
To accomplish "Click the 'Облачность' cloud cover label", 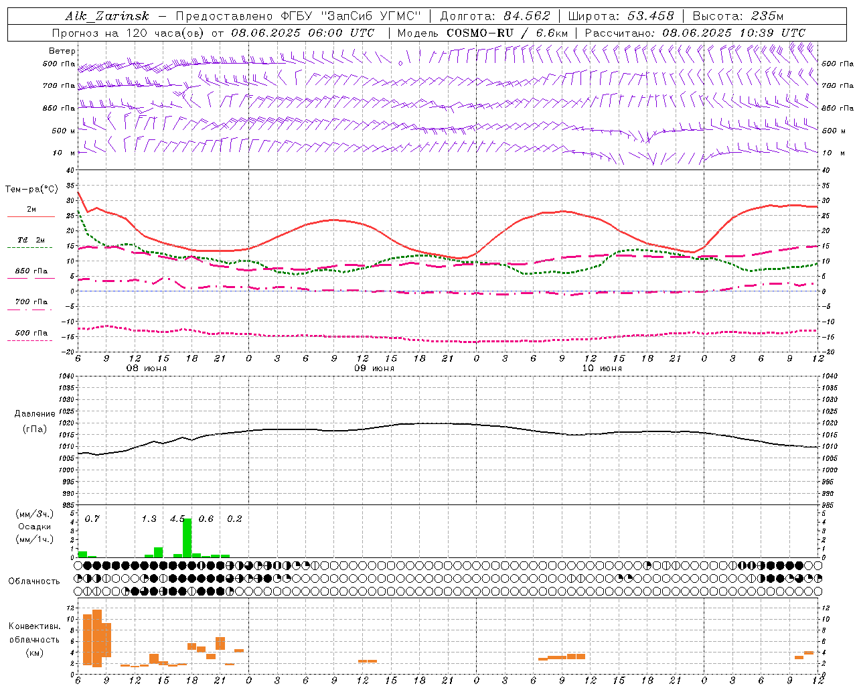I will 34,581.
